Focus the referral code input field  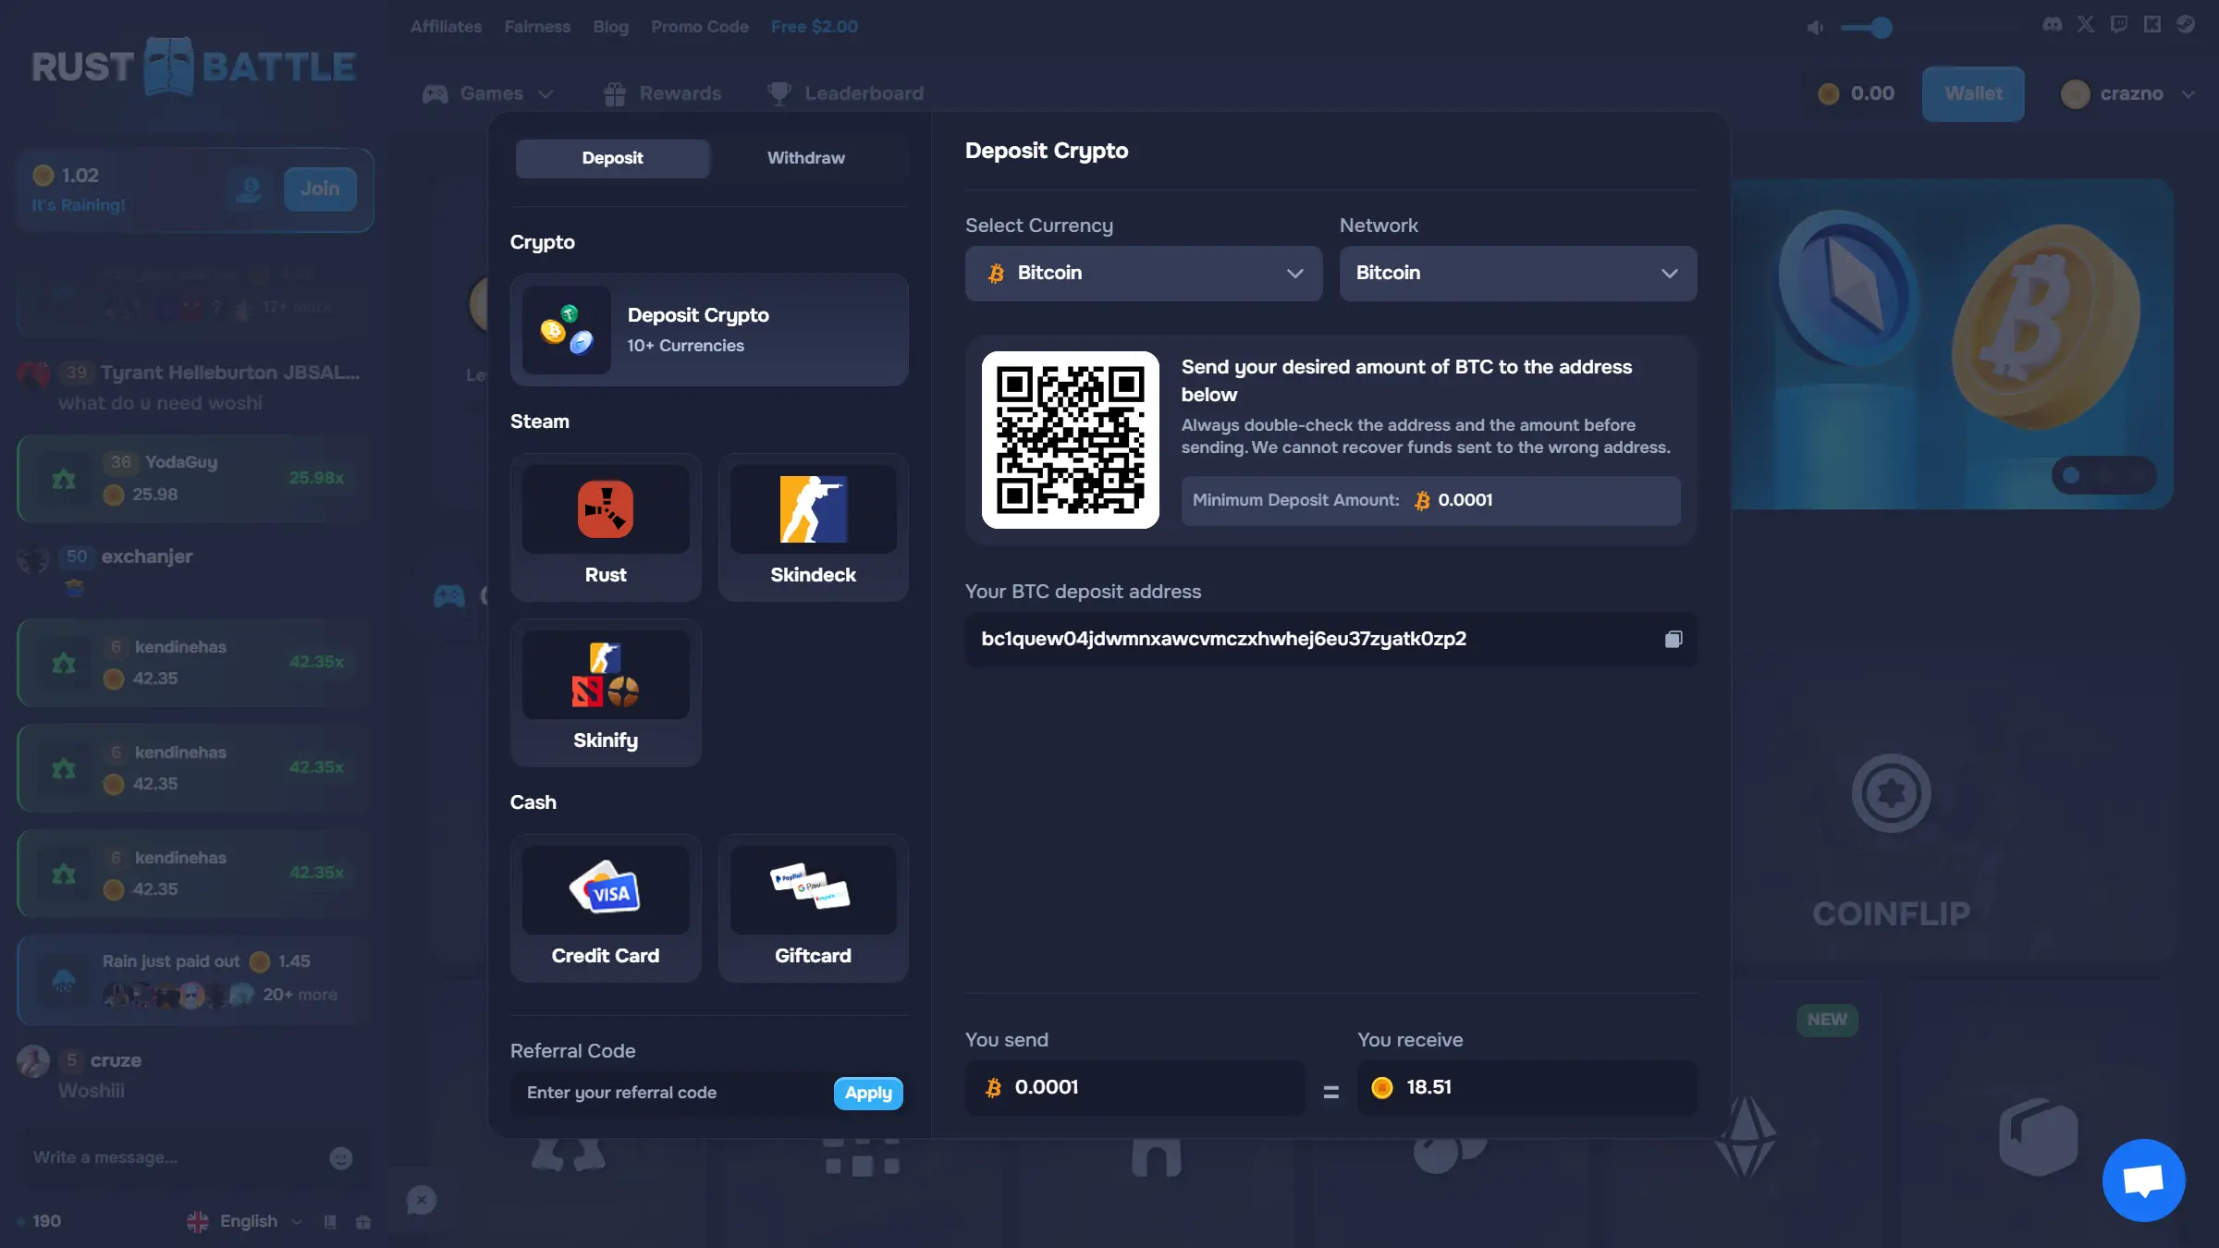[672, 1093]
